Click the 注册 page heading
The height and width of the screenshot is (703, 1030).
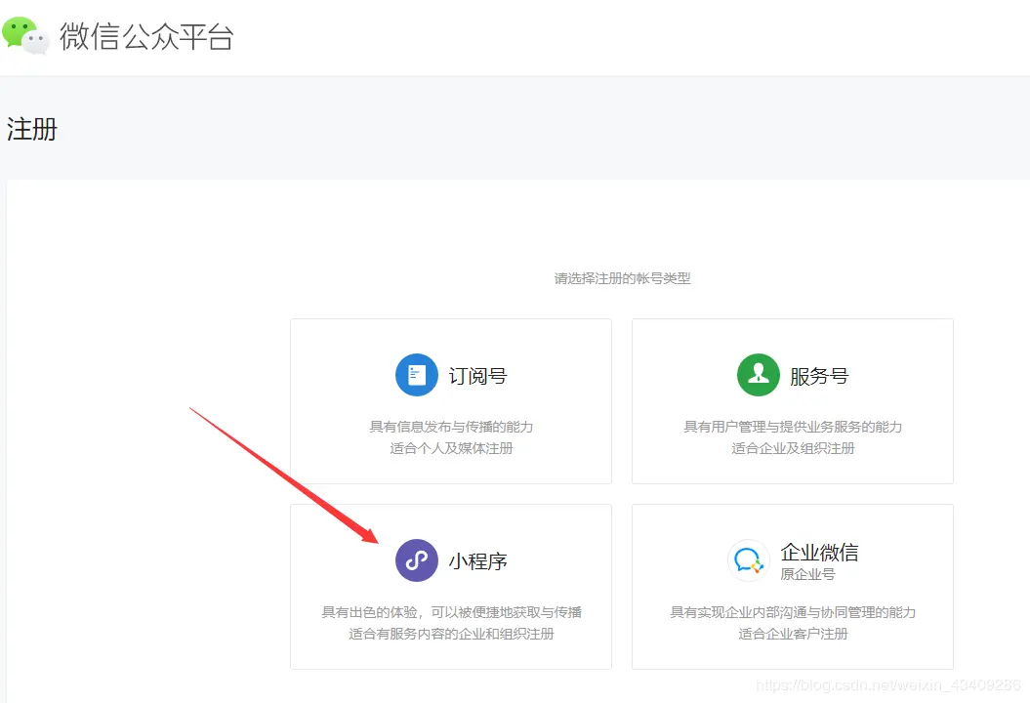pyautogui.click(x=32, y=129)
